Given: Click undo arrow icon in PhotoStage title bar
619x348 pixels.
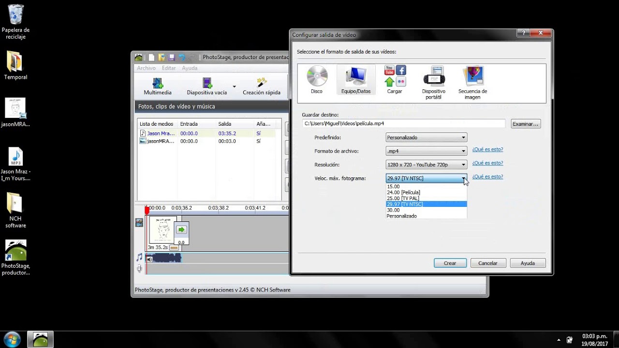Looking at the screenshot, I should (x=182, y=58).
